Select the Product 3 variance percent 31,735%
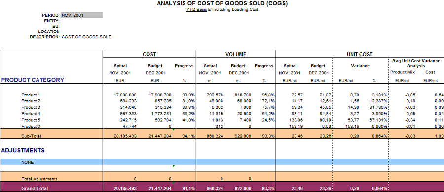Viewport: 444px width, 192px height. click(379, 107)
